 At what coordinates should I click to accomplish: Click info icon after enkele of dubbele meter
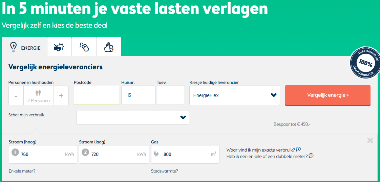pyautogui.click(x=311, y=156)
